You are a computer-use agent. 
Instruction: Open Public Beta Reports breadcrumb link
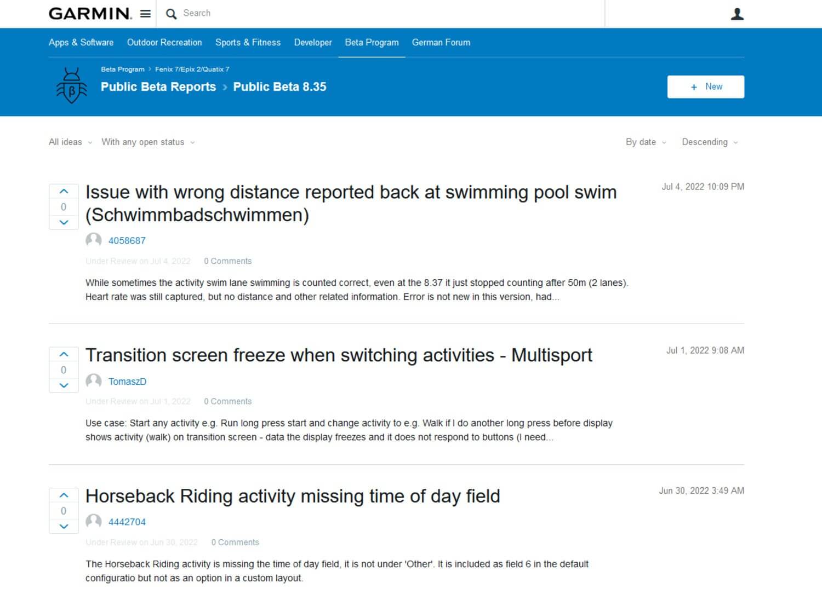coord(158,86)
